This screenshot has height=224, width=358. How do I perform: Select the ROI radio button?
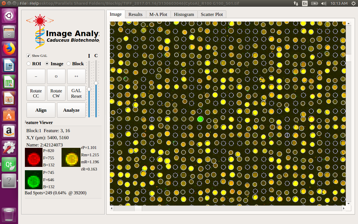pyautogui.click(x=29, y=64)
